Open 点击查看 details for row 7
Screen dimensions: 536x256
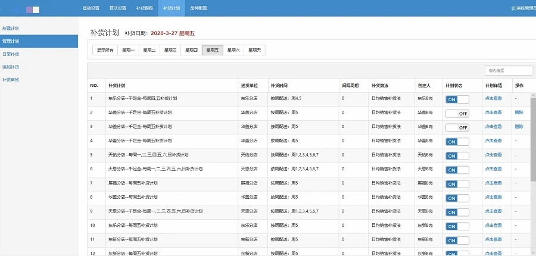493,183
